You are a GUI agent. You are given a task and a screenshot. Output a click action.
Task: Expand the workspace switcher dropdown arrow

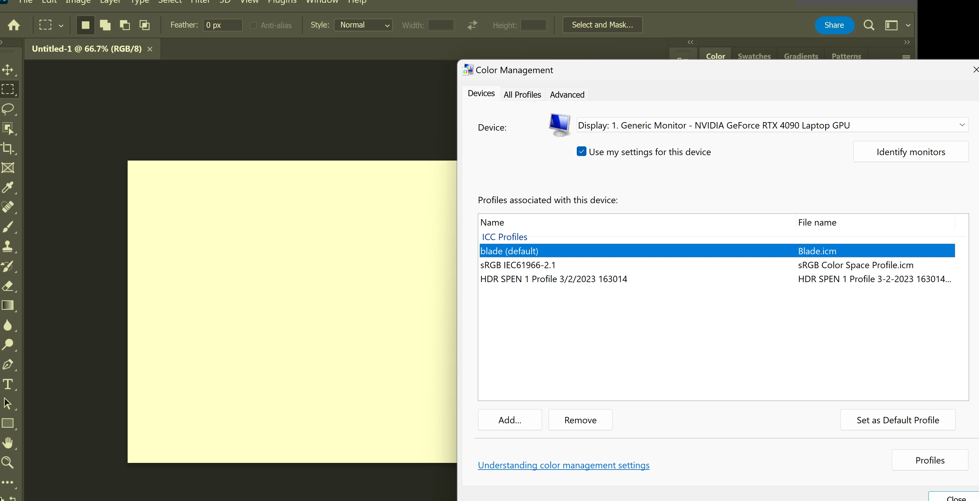point(908,25)
